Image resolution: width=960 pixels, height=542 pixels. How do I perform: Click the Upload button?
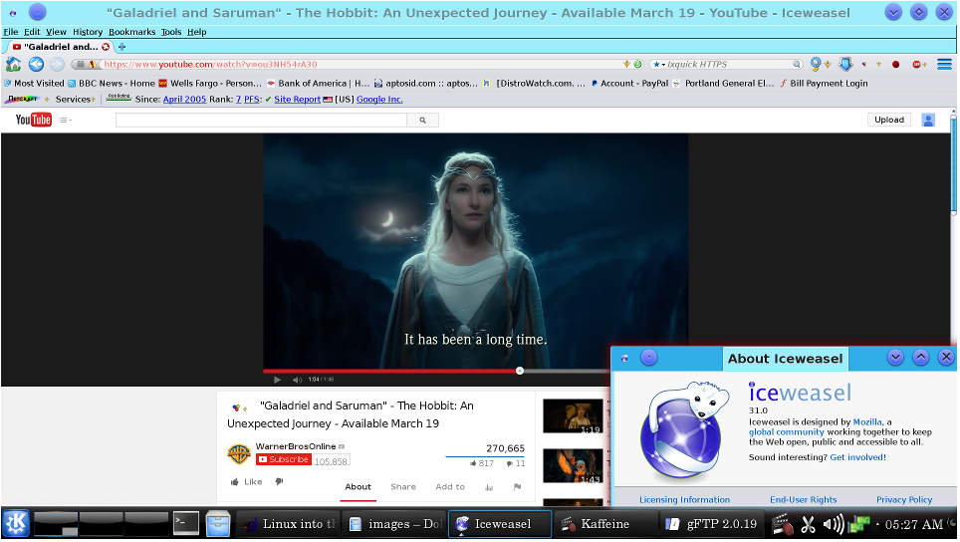(x=889, y=120)
